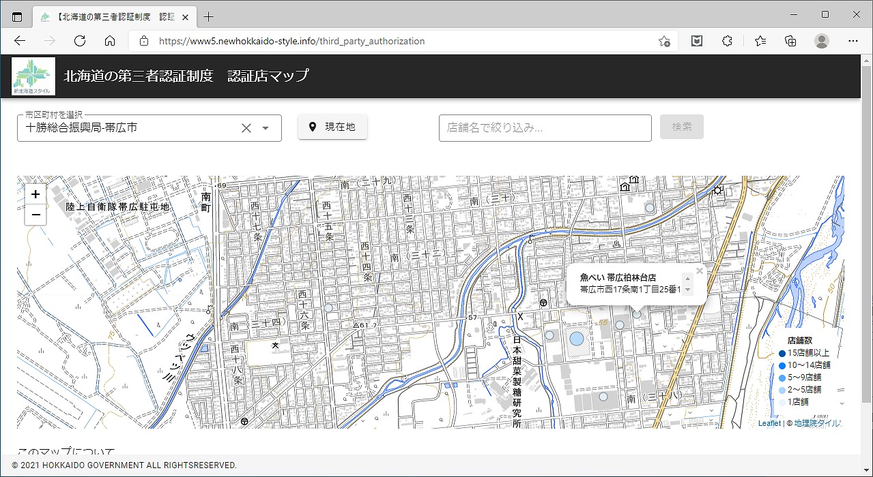Click the large blue cluster marker

(x=577, y=338)
